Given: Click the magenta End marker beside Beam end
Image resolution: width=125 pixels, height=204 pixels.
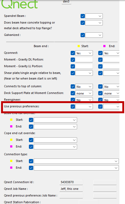Looking at the screenshot, I should 104,46.
